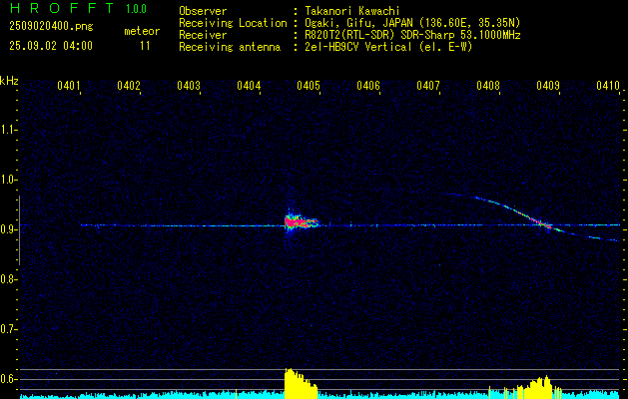628x399 pixels.
Task: Click the kHz axis unit label
Action: point(9,81)
